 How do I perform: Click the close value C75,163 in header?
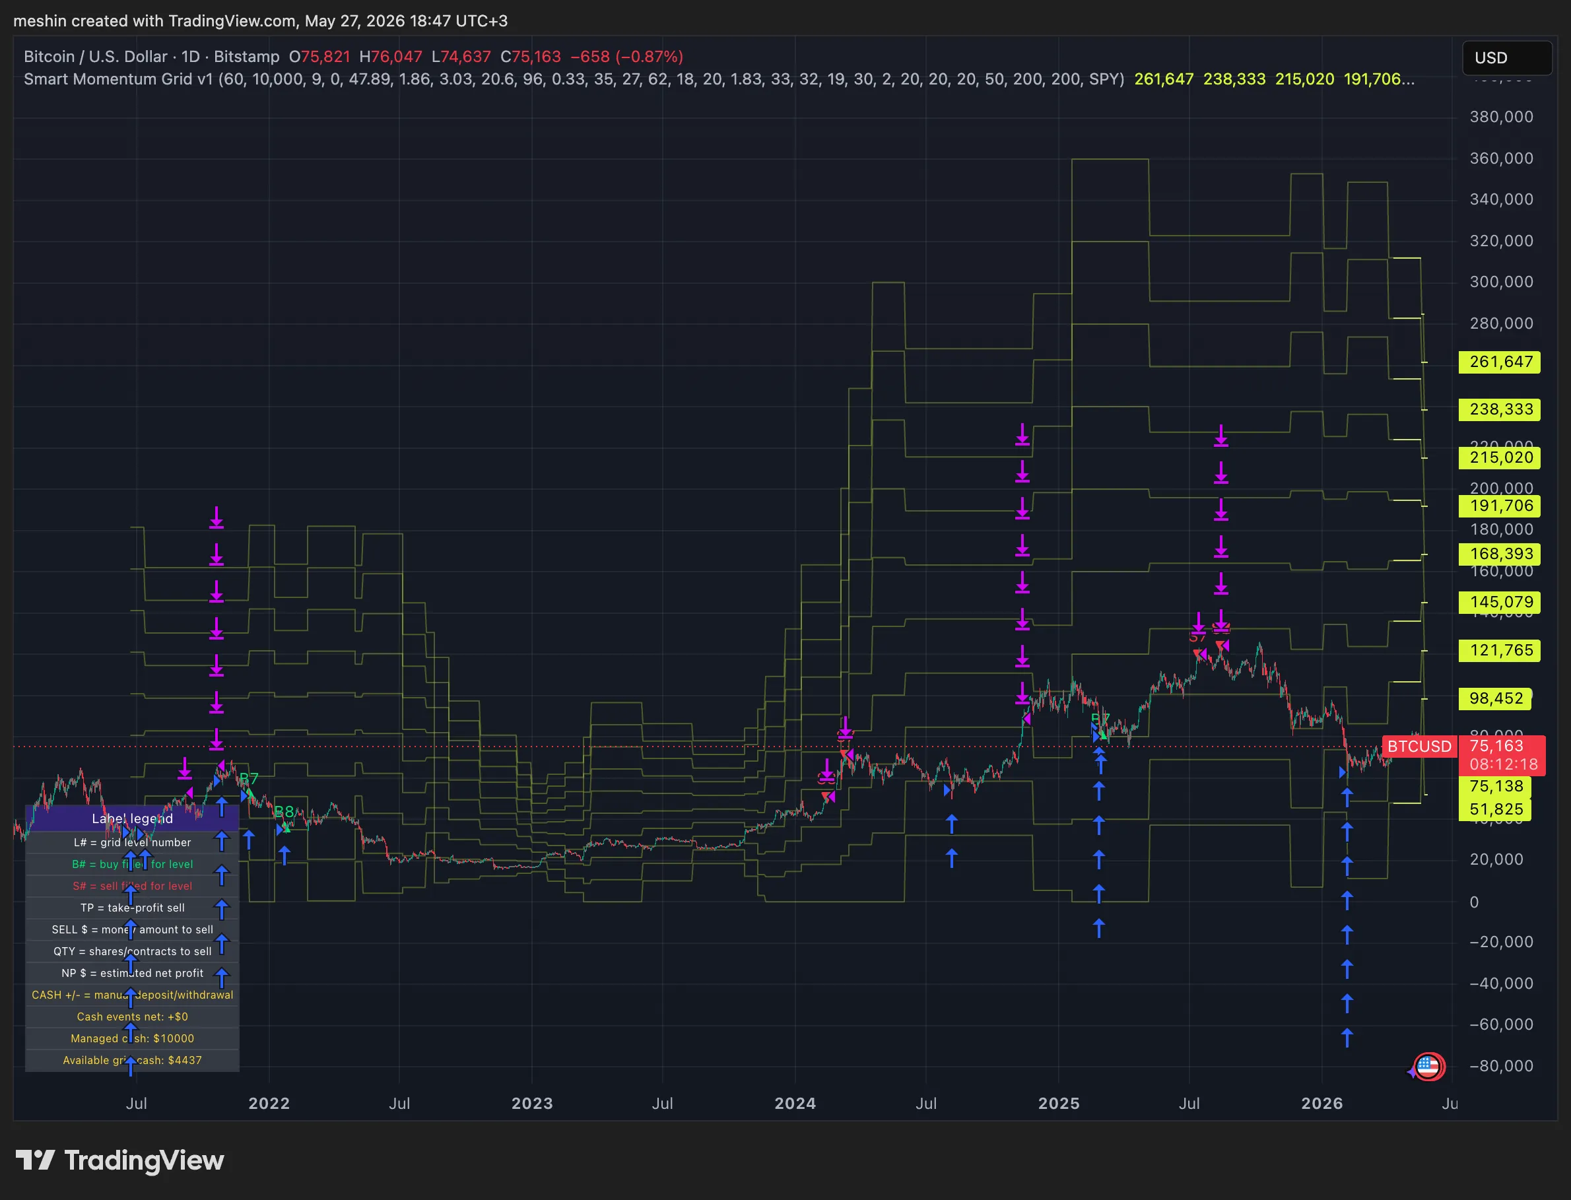pos(531,56)
